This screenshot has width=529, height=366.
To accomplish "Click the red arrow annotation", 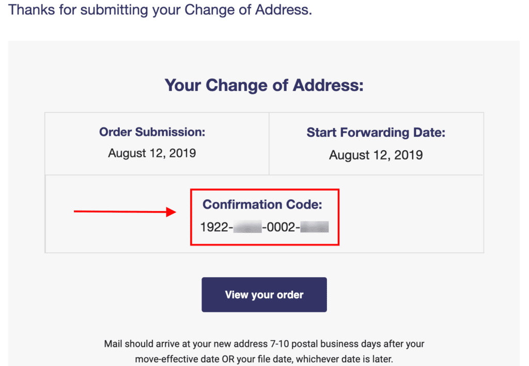I will click(x=124, y=211).
